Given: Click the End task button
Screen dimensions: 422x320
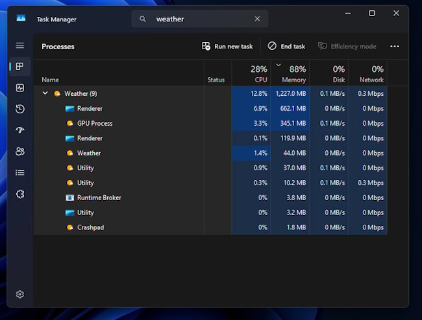Looking at the screenshot, I should [x=286, y=47].
